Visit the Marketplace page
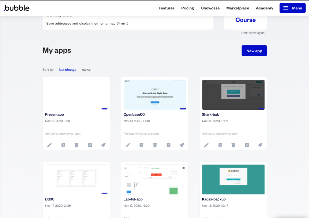The height and width of the screenshot is (218, 309). (x=238, y=8)
